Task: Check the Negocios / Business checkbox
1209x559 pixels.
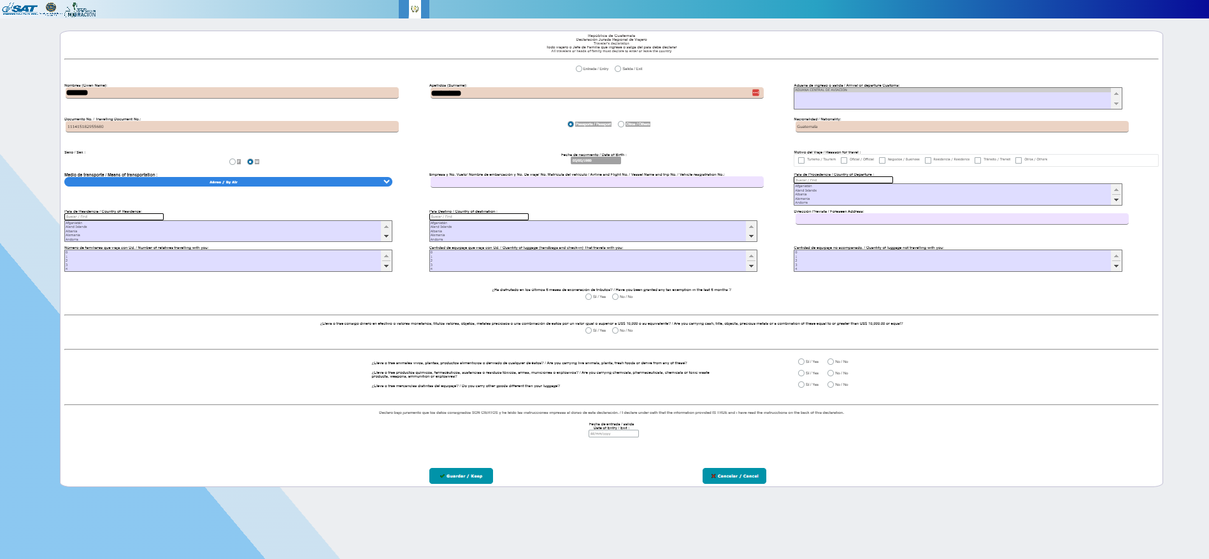Action: point(882,160)
